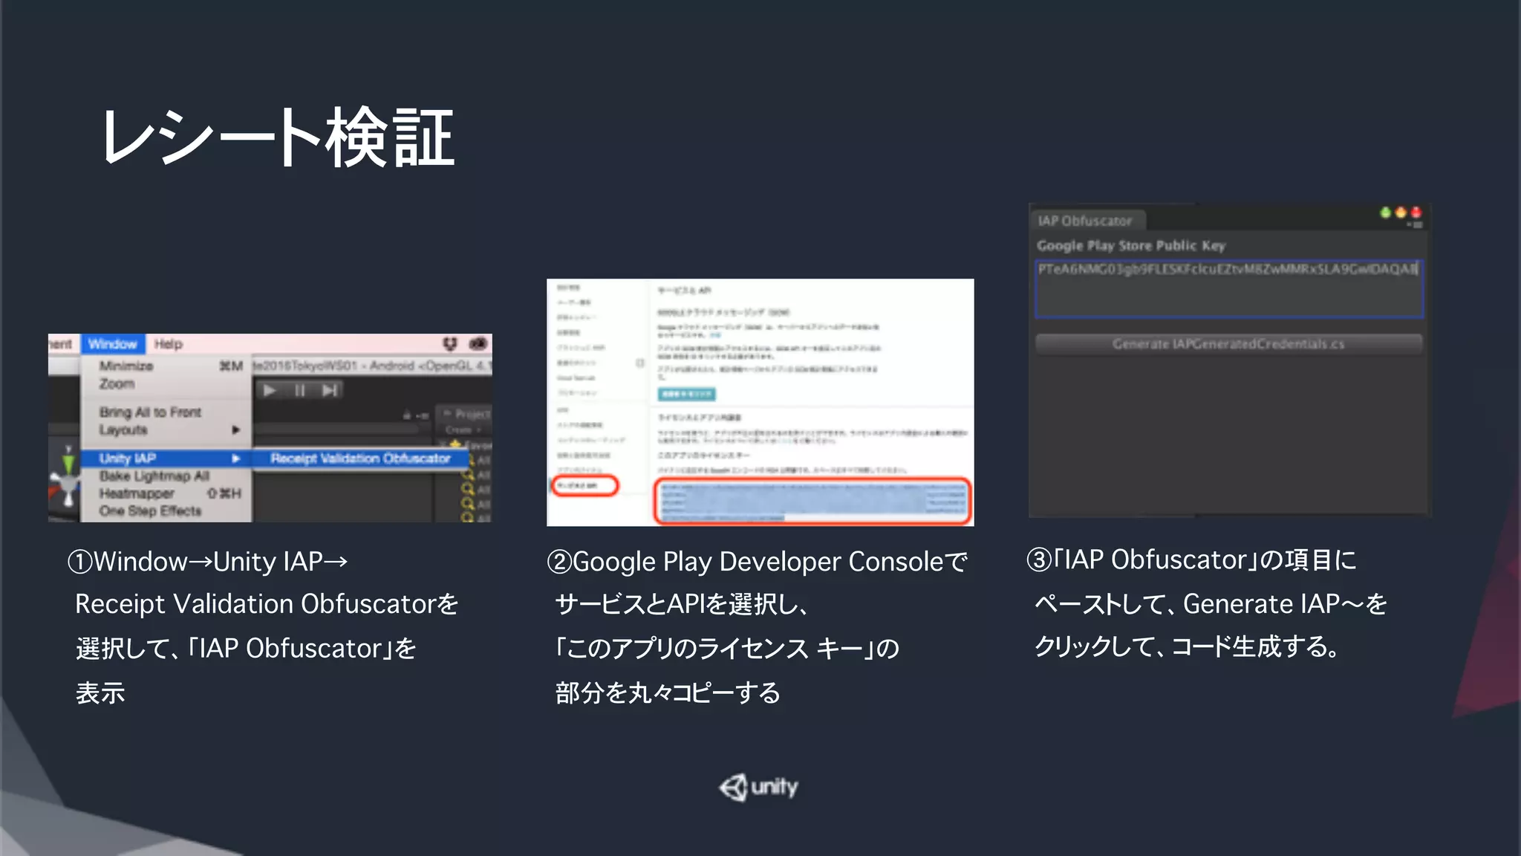Image resolution: width=1521 pixels, height=856 pixels.
Task: Click the red window button of IAP Obfuscator
Action: tap(1416, 213)
